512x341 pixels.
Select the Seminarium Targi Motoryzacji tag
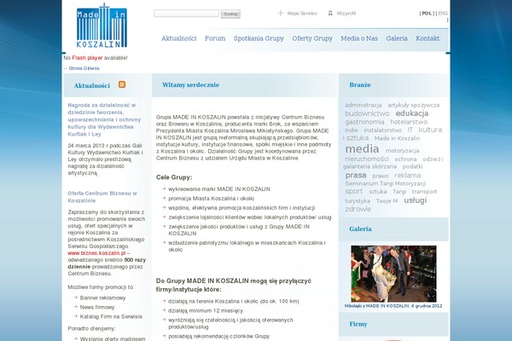(x=386, y=184)
